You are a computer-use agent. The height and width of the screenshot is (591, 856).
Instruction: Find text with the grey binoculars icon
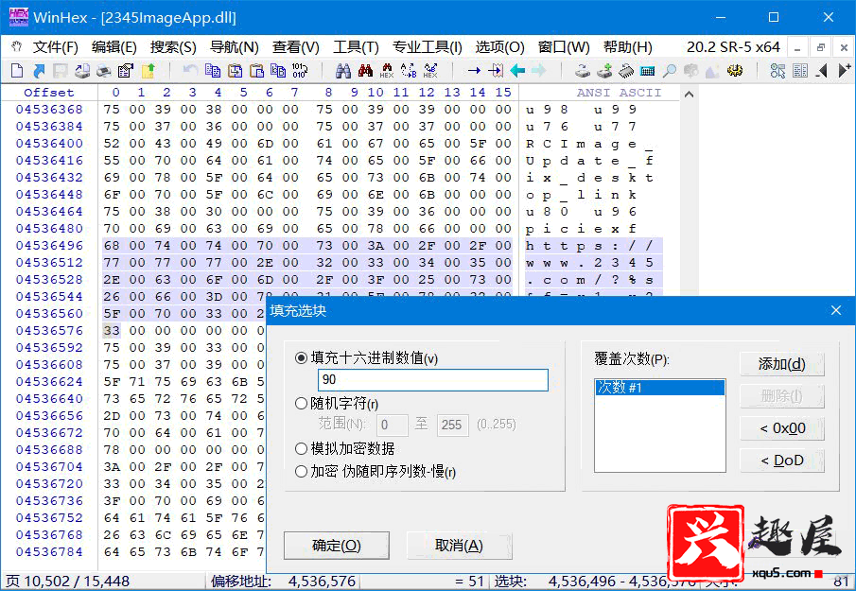tap(342, 70)
